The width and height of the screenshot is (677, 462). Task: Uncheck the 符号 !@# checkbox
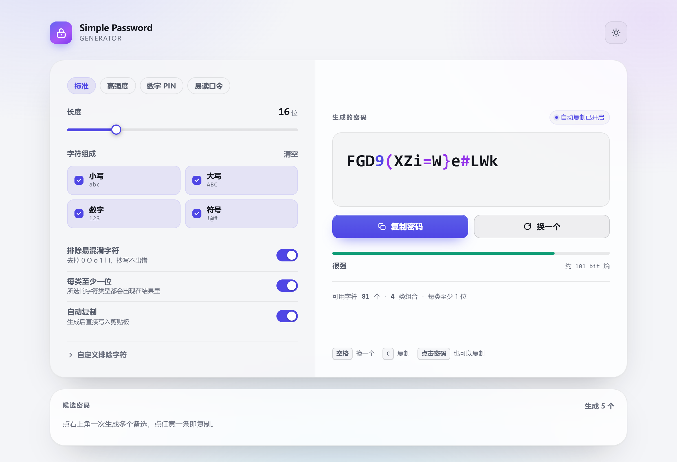[197, 214]
